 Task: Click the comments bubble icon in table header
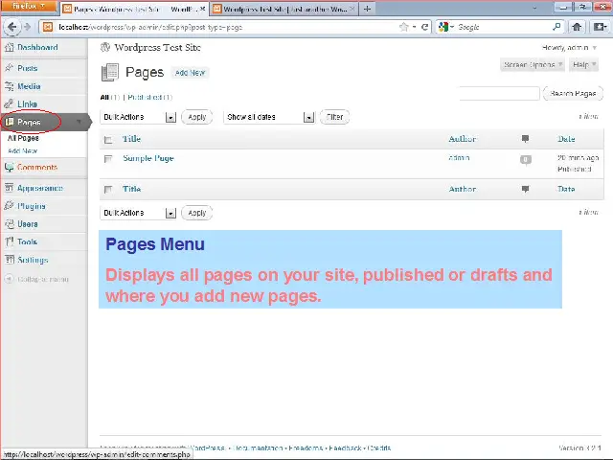point(526,139)
